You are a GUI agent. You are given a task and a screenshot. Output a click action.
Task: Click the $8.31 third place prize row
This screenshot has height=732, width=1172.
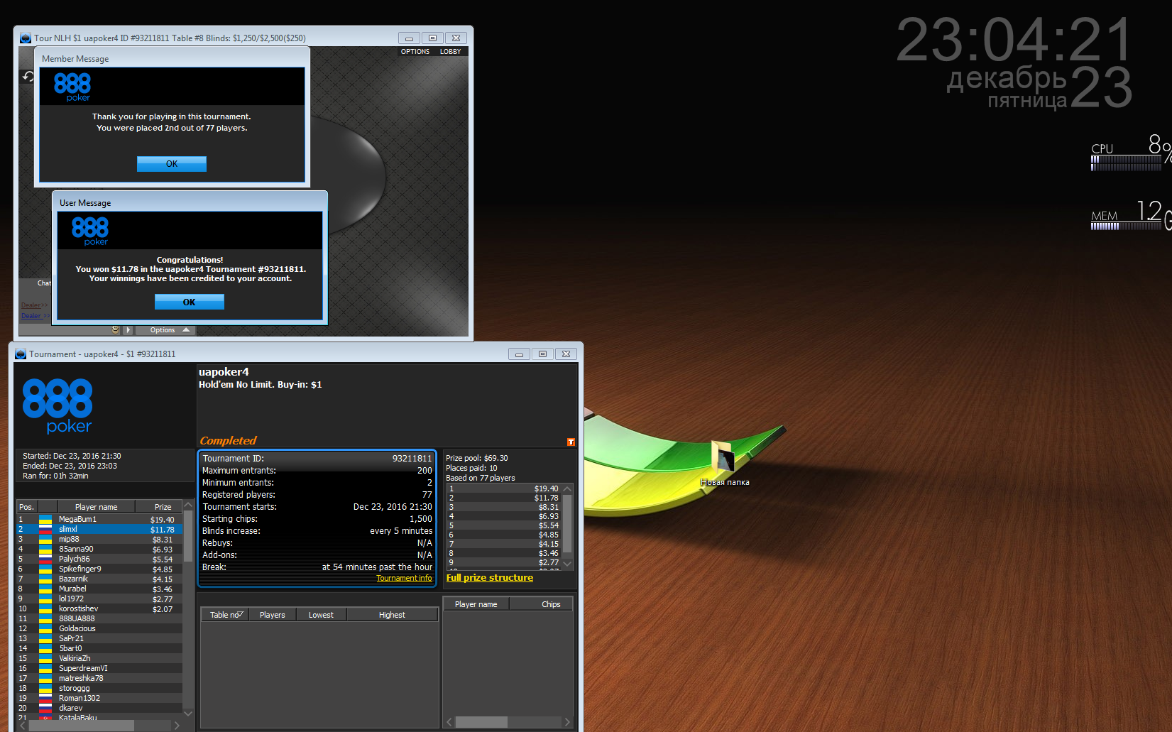click(x=504, y=507)
